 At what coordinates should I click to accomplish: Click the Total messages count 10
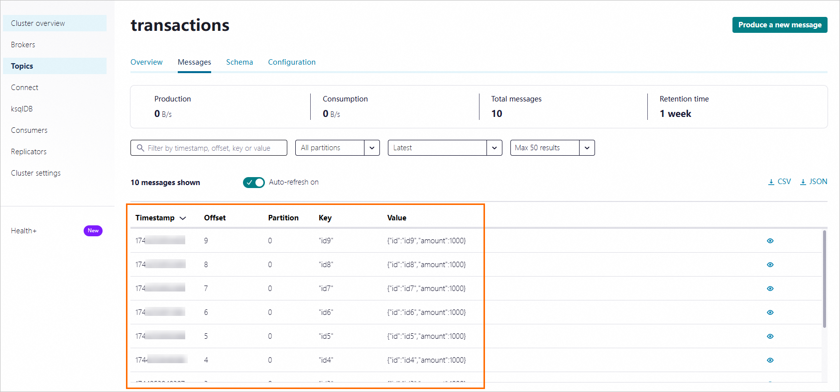(496, 114)
